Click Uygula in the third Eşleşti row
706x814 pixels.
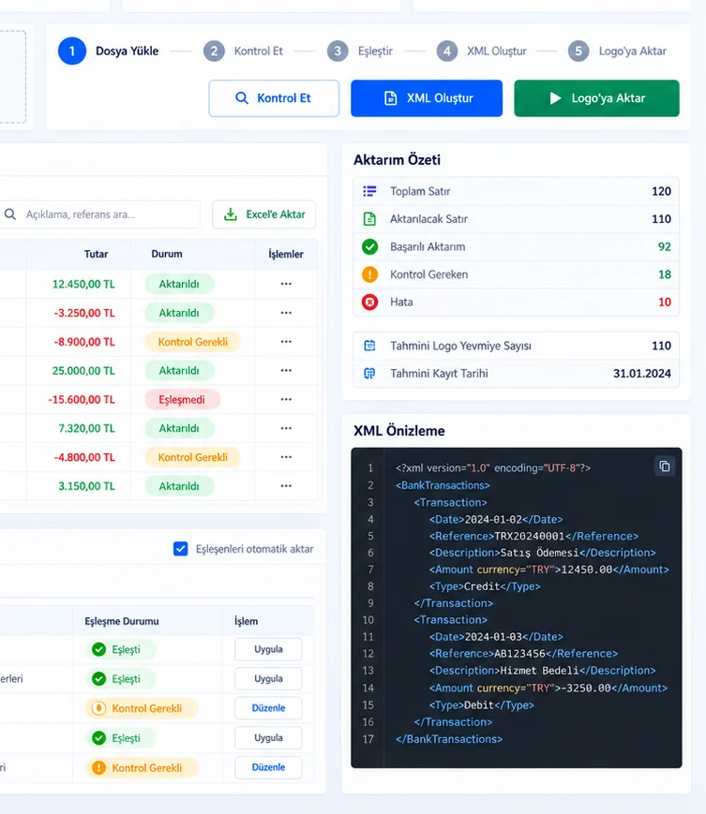pos(268,738)
